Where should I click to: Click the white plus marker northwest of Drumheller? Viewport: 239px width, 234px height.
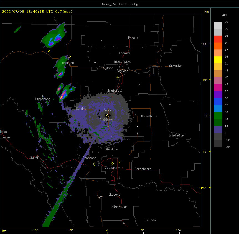click(170, 104)
